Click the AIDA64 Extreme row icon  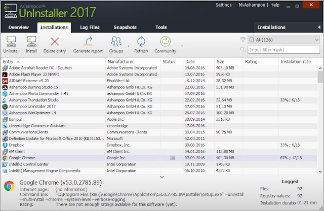[x=5, y=81]
